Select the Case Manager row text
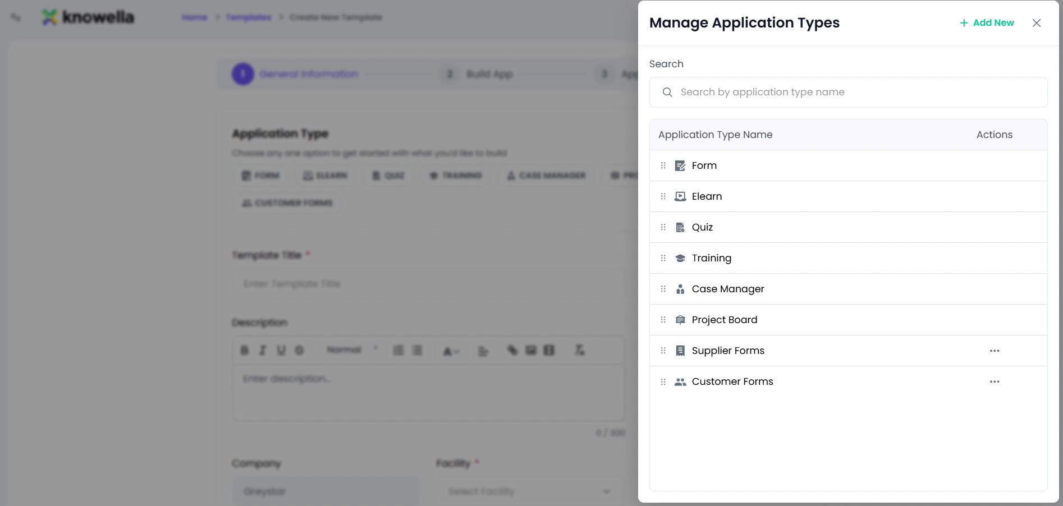 pos(728,289)
